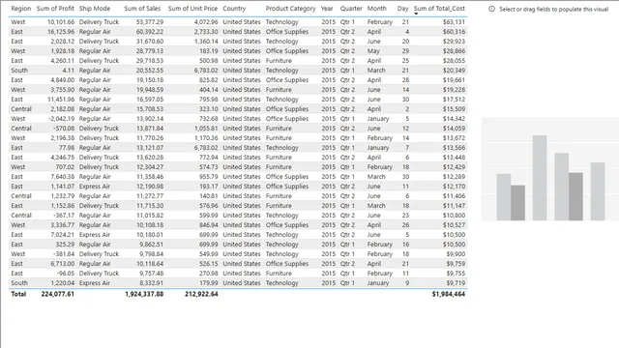Select the Total_Cost value $19,228
This screenshot has height=348, width=619.
[454, 90]
